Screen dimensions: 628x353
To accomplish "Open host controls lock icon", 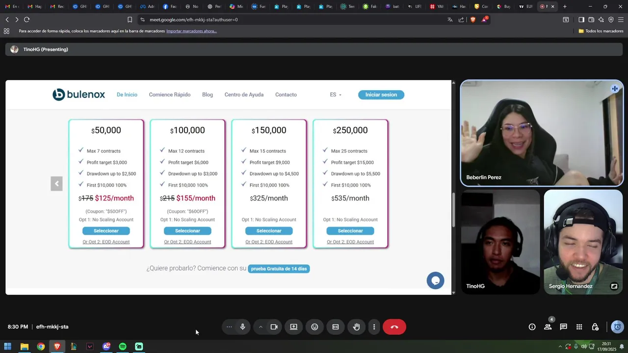I will point(595,327).
